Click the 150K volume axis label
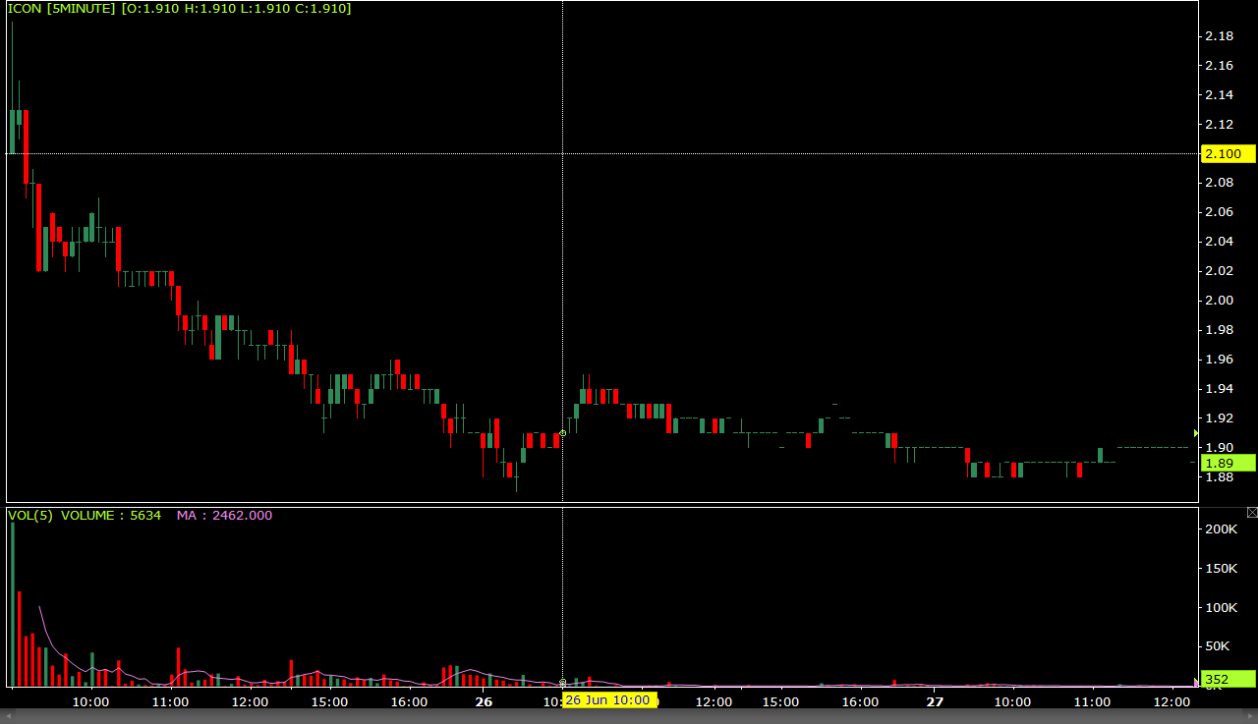Viewport: 1258px width, 724px height. click(x=1222, y=569)
